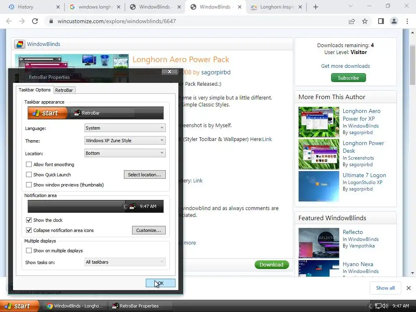Screen dimensions: 416x312
Task: Open Longhorn Aero Power for XP link
Action: point(361,115)
